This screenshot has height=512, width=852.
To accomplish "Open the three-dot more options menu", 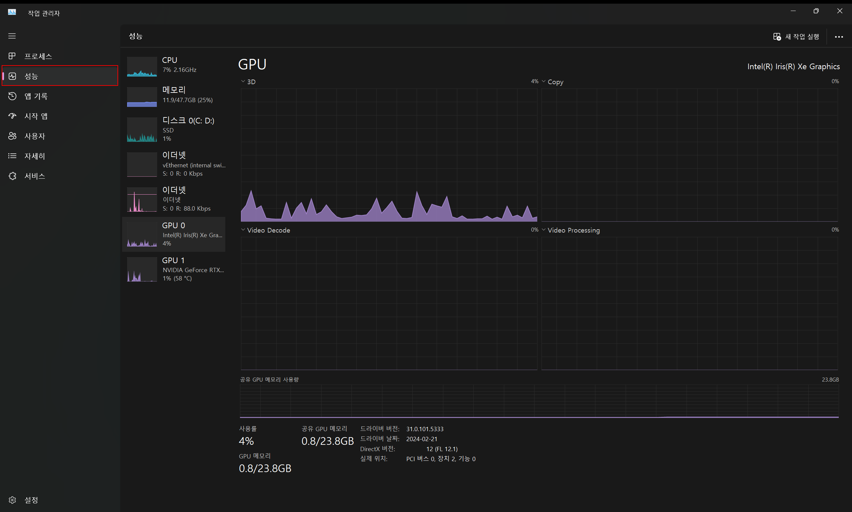I will [839, 37].
